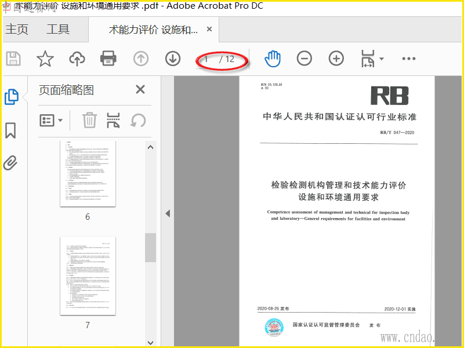Click thumbnail panel scroll down arrow
This screenshot has height=348, width=464.
pyautogui.click(x=150, y=343)
